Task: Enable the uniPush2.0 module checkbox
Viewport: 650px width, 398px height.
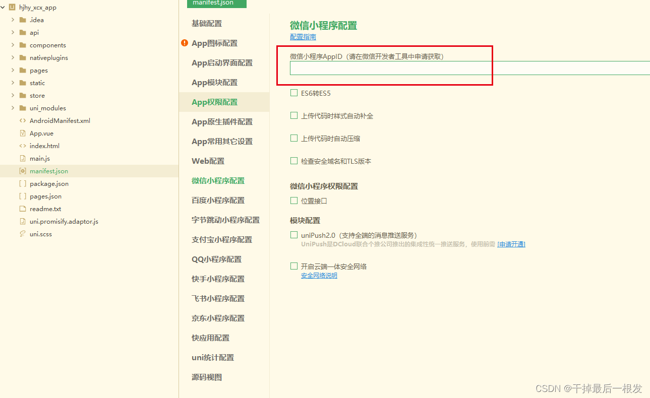Action: pyautogui.click(x=294, y=235)
